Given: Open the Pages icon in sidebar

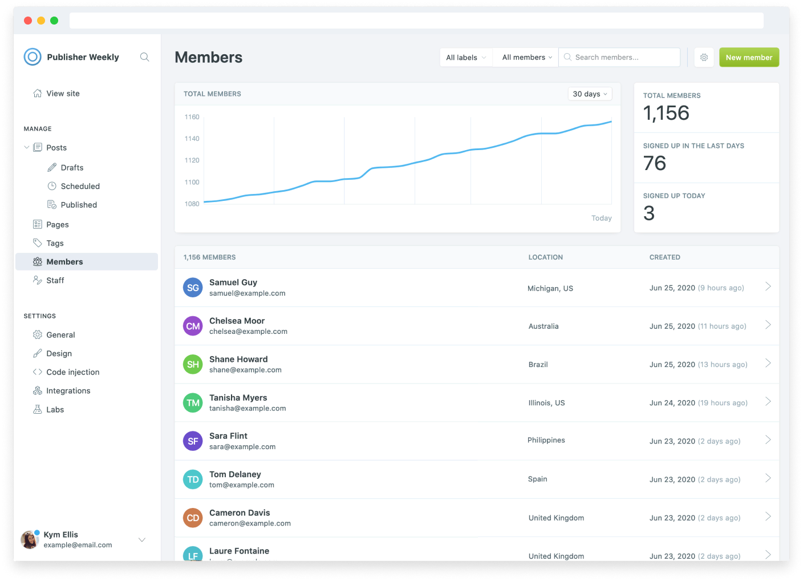Looking at the screenshot, I should [38, 224].
